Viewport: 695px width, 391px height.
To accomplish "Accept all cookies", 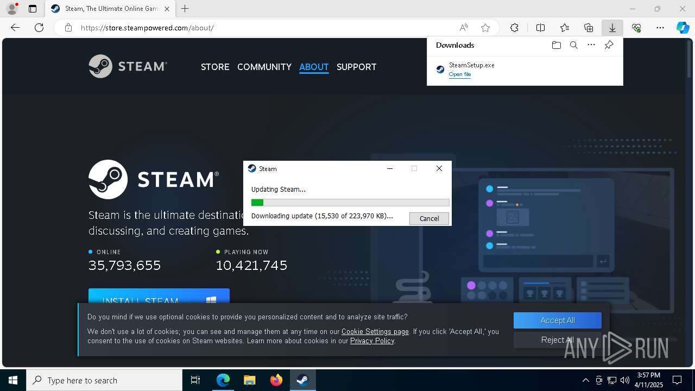I will 558,320.
